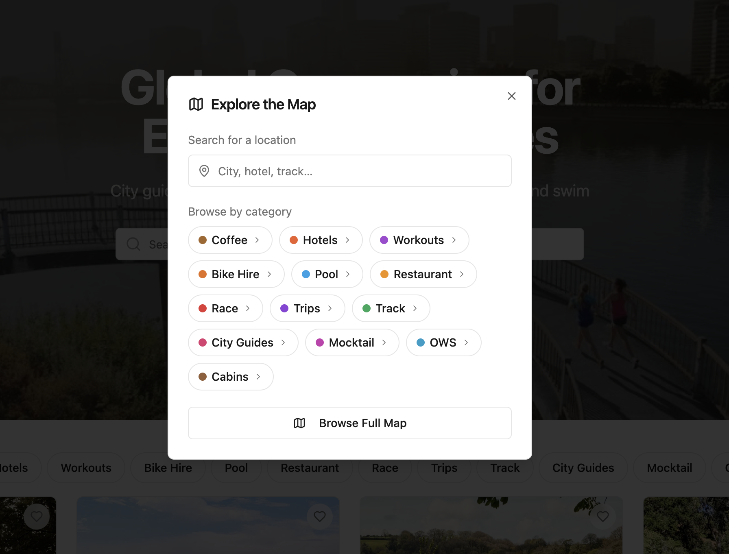Click the brown dot next to Coffee

[x=203, y=240]
